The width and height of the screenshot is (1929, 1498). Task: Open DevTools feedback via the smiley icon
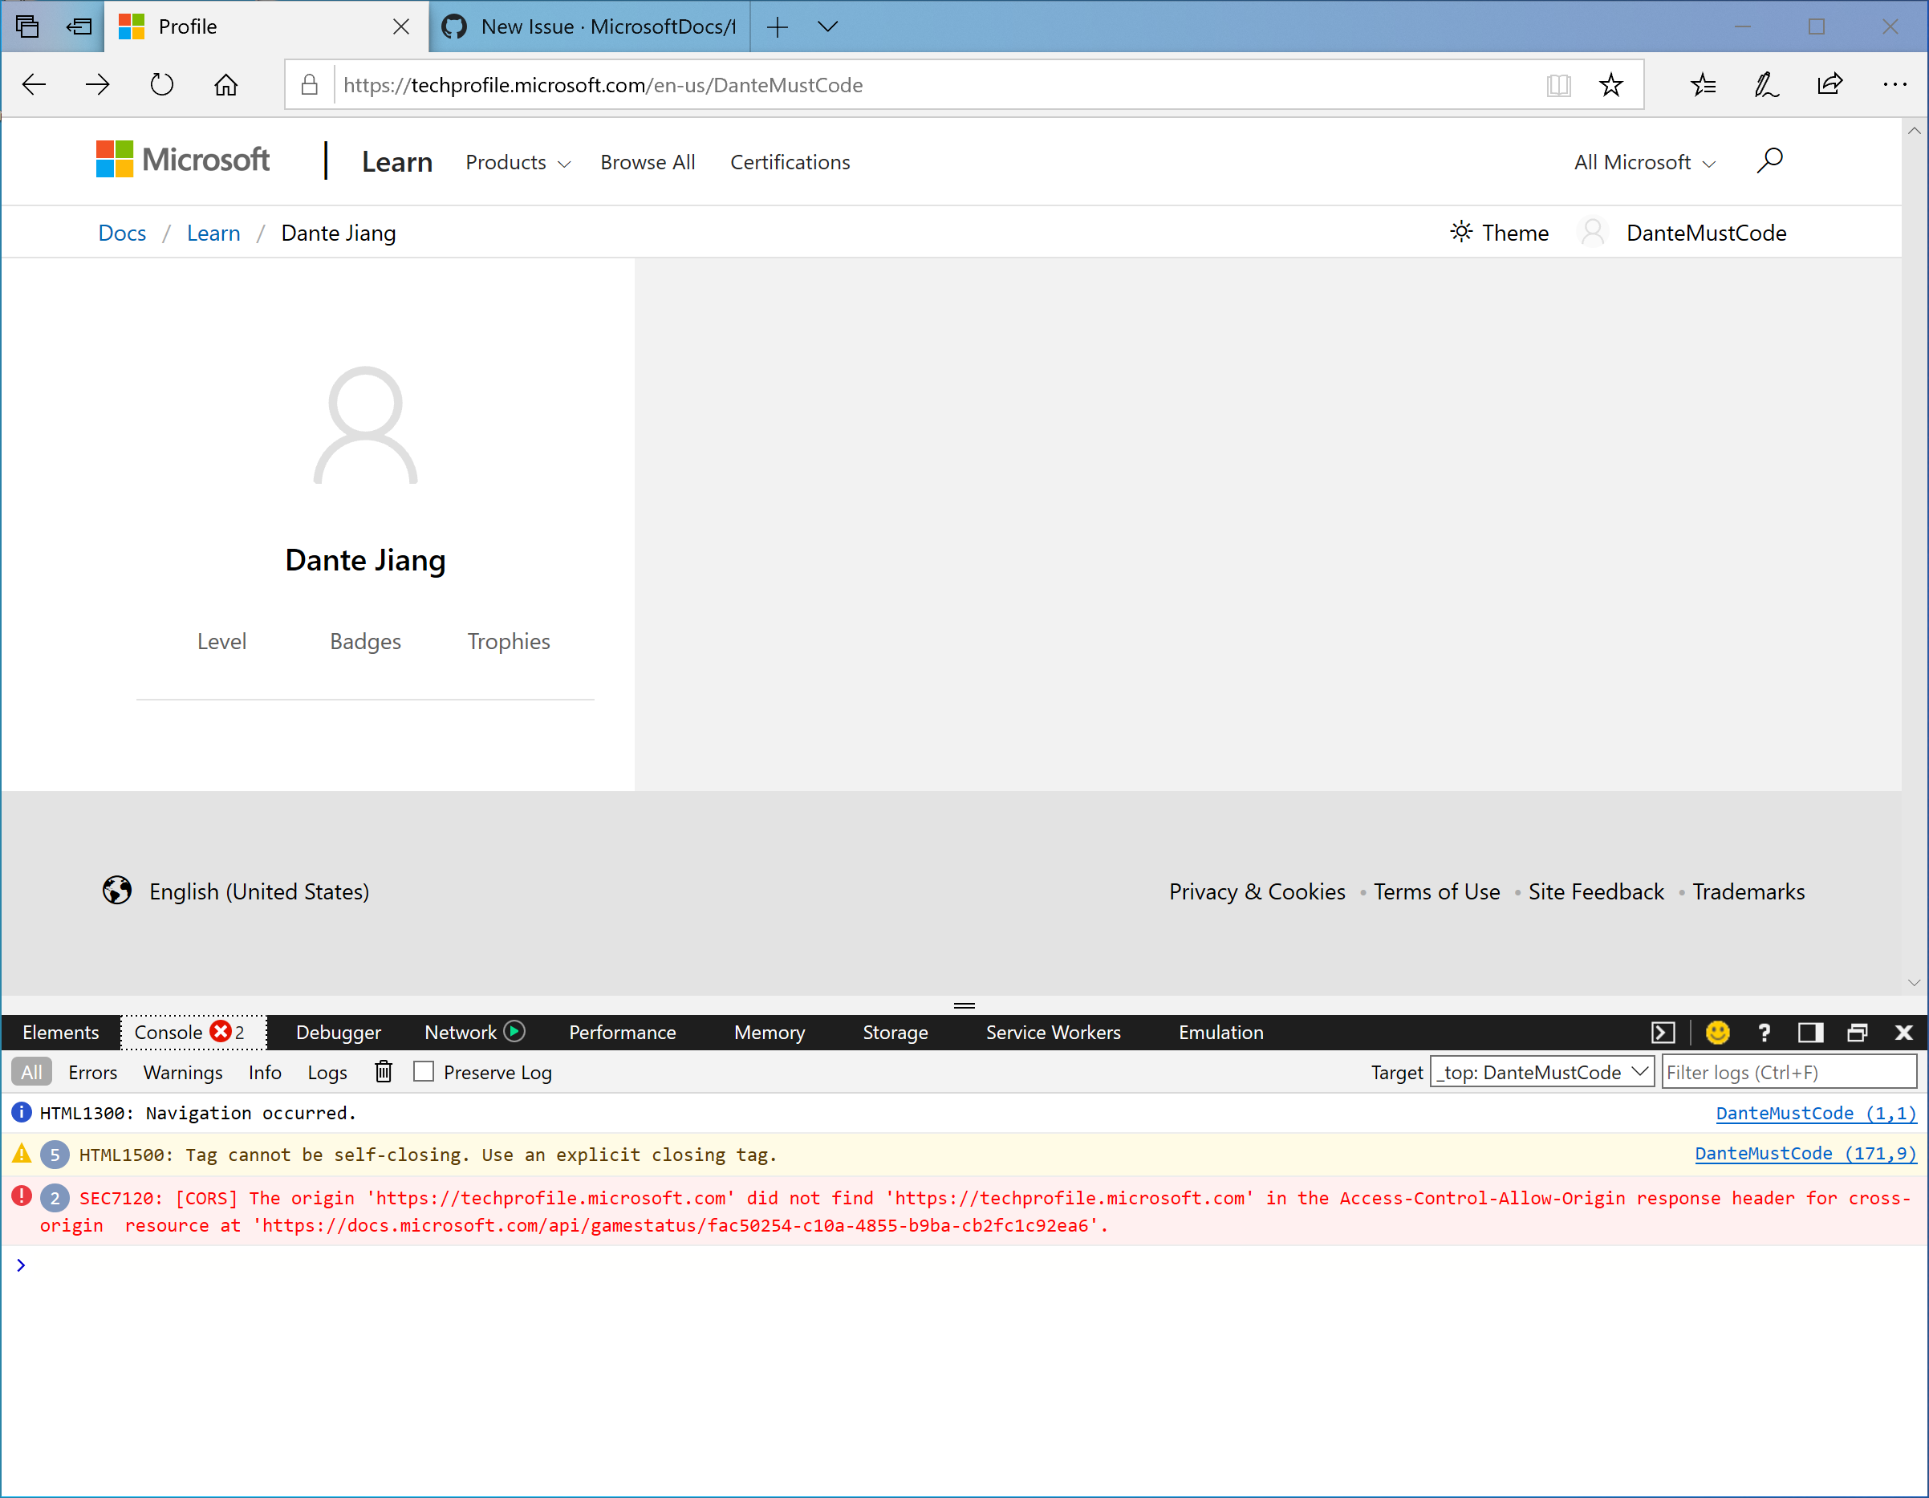1716,1033
